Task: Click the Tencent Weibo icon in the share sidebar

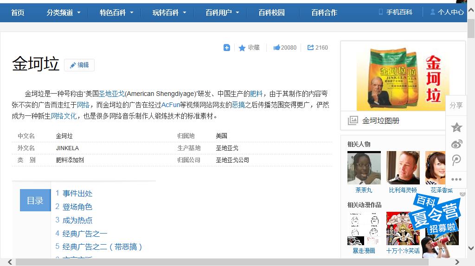Action: 456,160
